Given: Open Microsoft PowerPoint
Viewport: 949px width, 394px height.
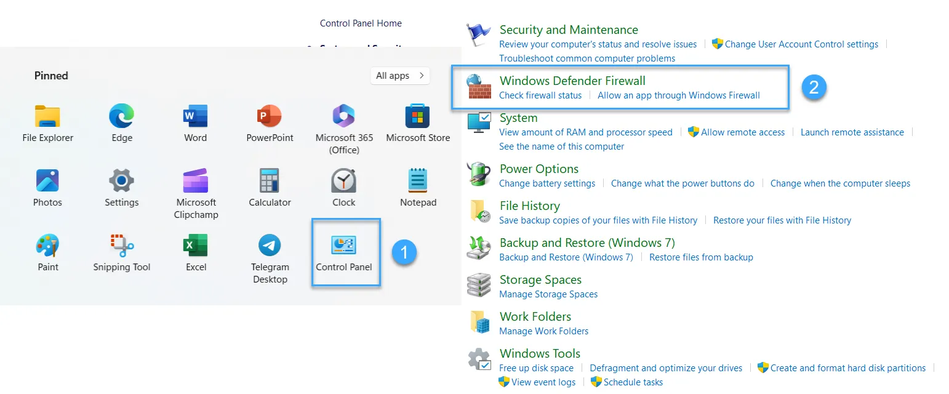Looking at the screenshot, I should 269,117.
